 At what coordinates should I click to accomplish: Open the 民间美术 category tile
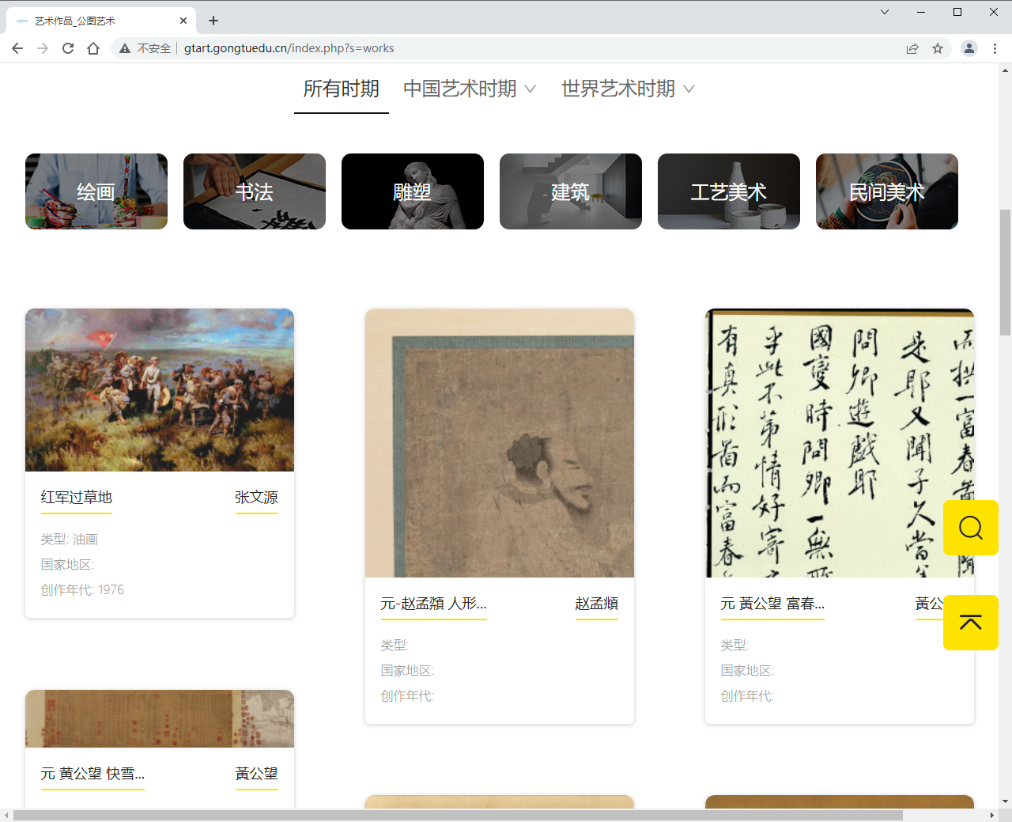tap(887, 191)
